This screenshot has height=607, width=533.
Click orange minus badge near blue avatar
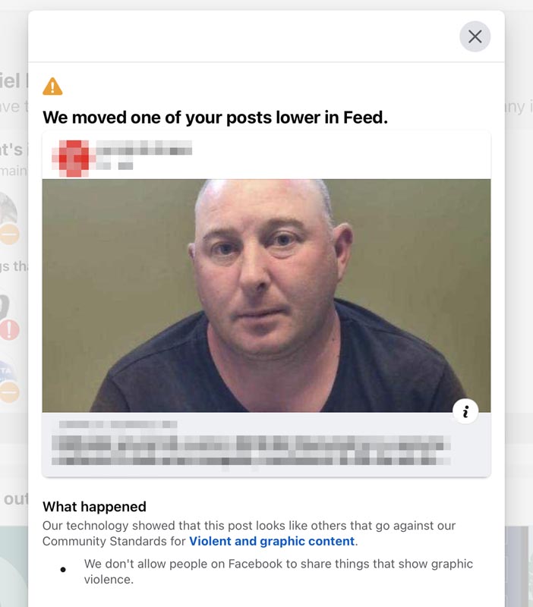[x=10, y=392]
